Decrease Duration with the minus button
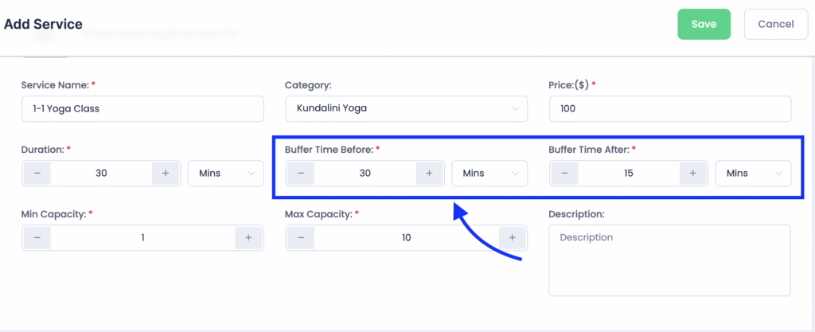815x332 pixels. (37, 173)
